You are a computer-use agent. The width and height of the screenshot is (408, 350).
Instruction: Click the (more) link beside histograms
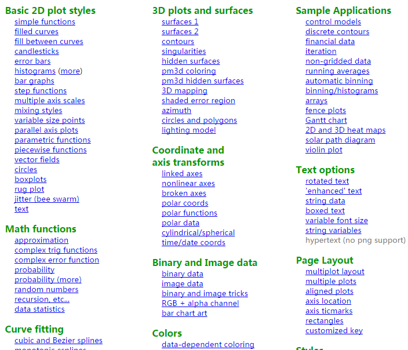click(x=71, y=71)
